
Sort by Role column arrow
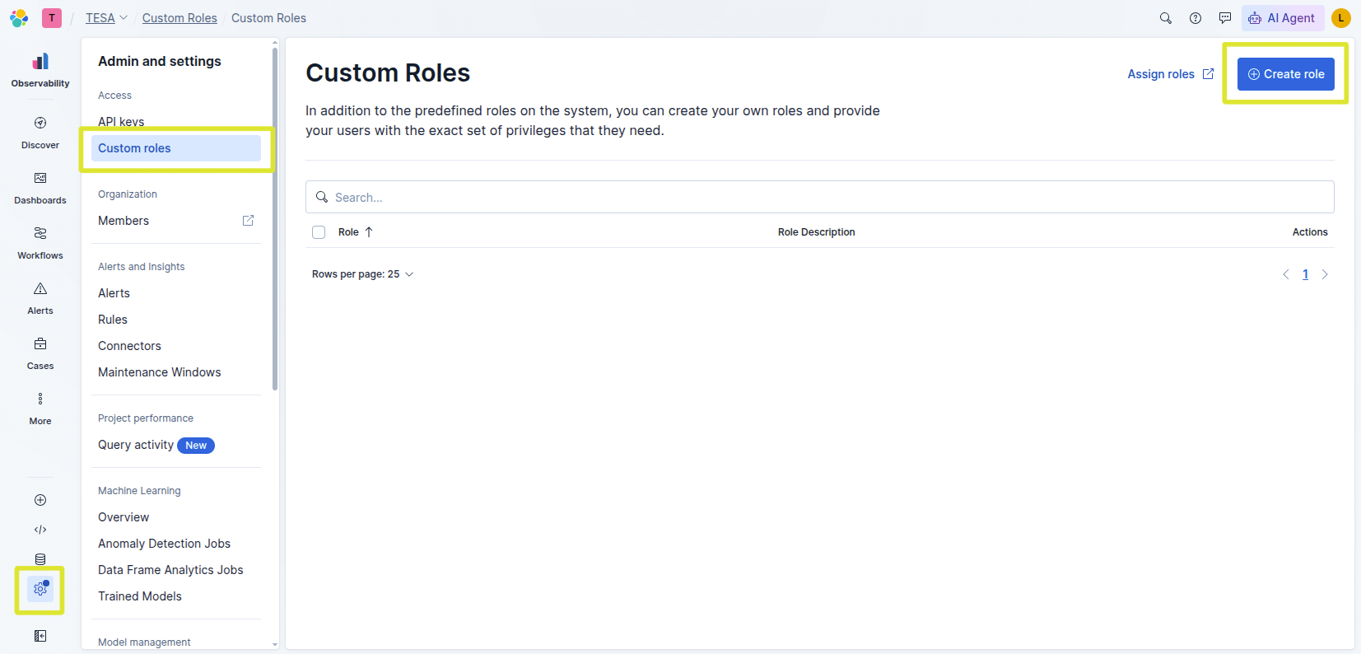(369, 232)
